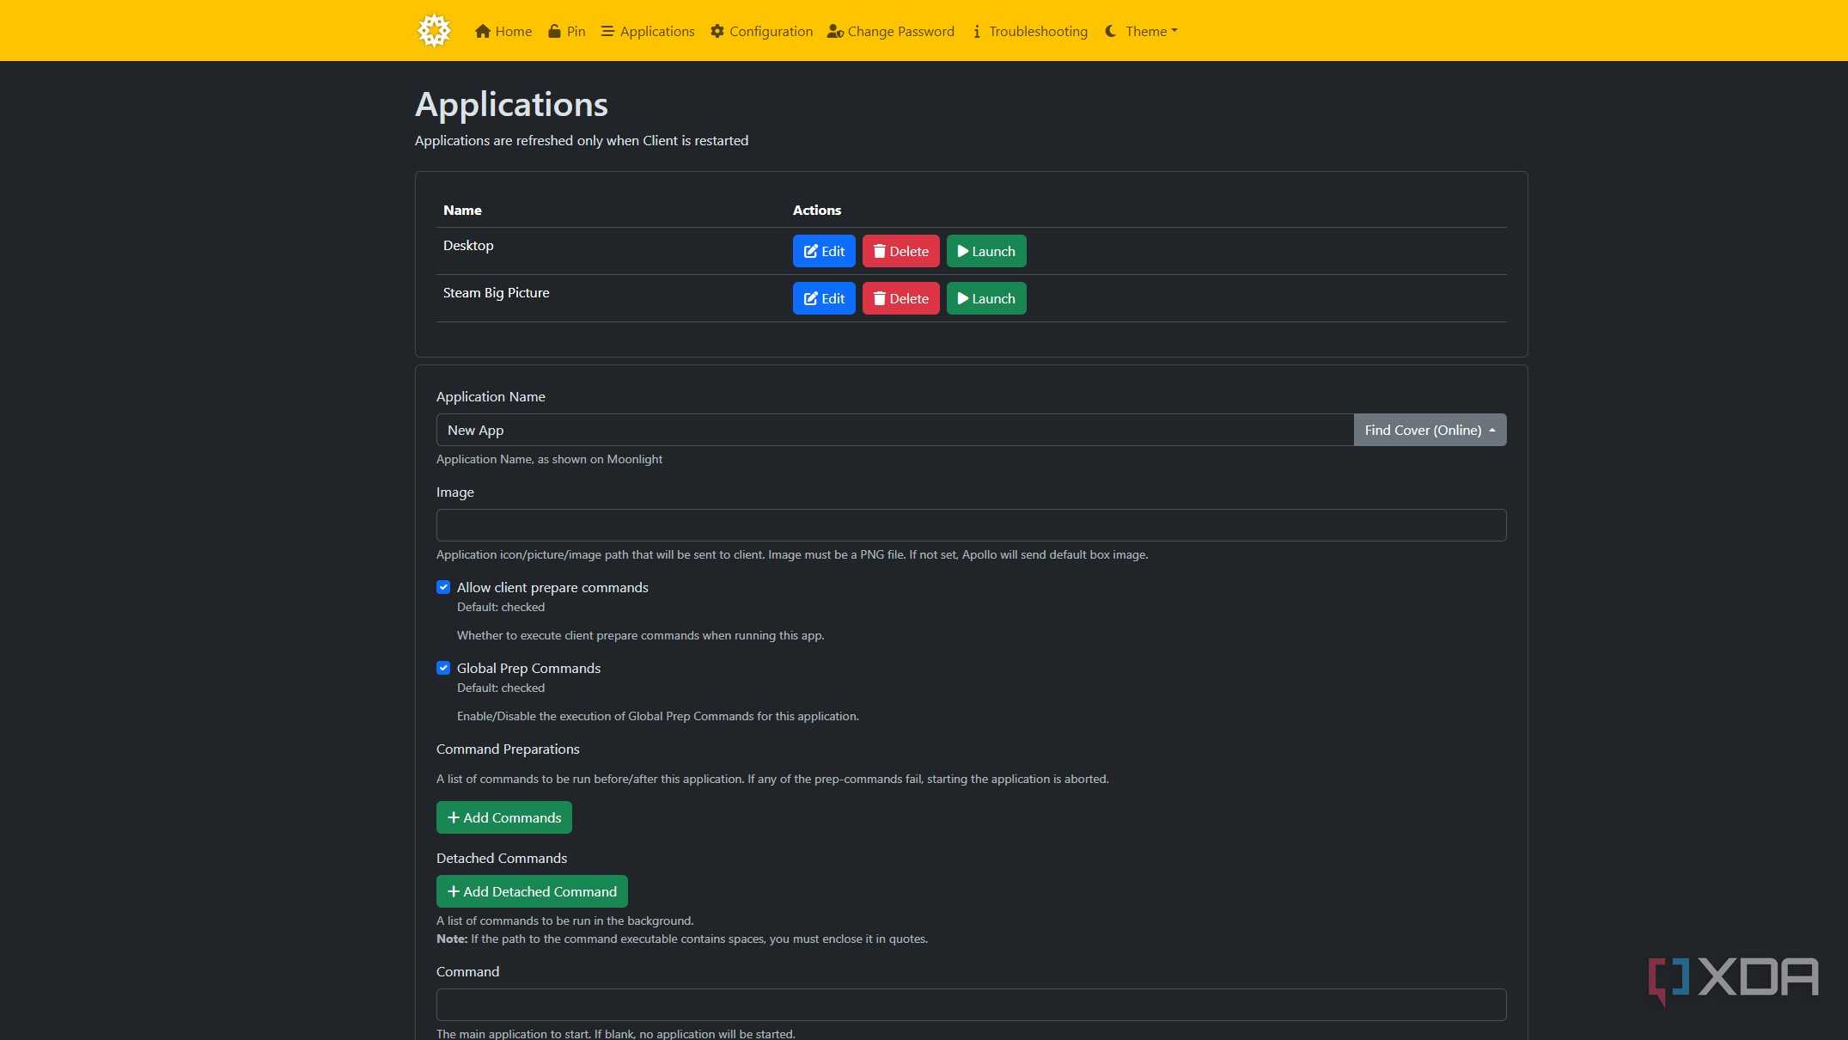Delete the Steam Big Picture application

coord(900,298)
